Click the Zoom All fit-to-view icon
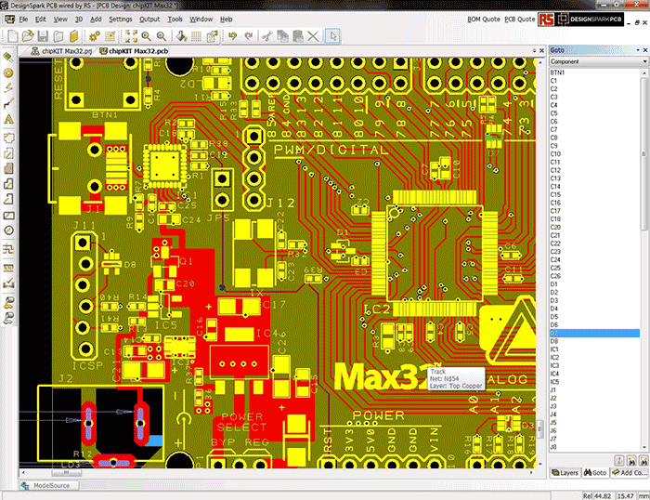The height and width of the screenshot is (500, 650). (x=131, y=36)
